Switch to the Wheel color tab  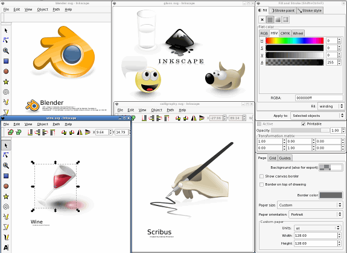(298, 33)
